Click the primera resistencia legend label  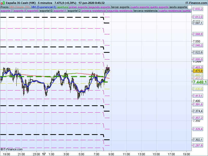tap(94, 11)
